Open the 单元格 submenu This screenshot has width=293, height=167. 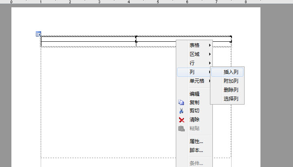pos(195,81)
